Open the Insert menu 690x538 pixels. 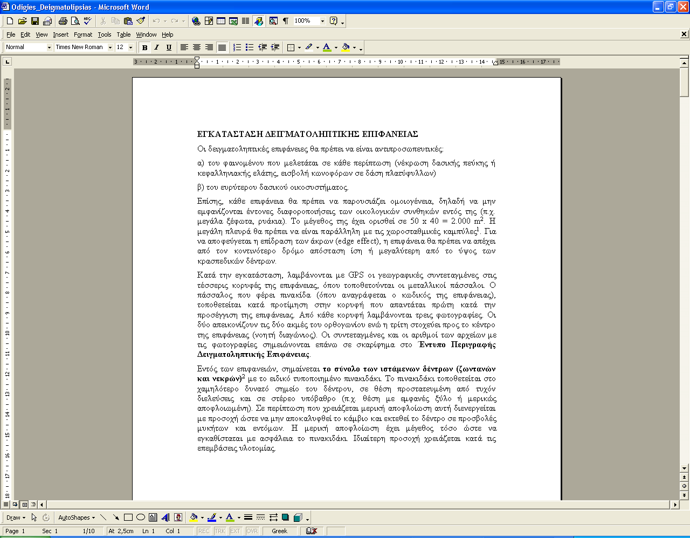60,35
